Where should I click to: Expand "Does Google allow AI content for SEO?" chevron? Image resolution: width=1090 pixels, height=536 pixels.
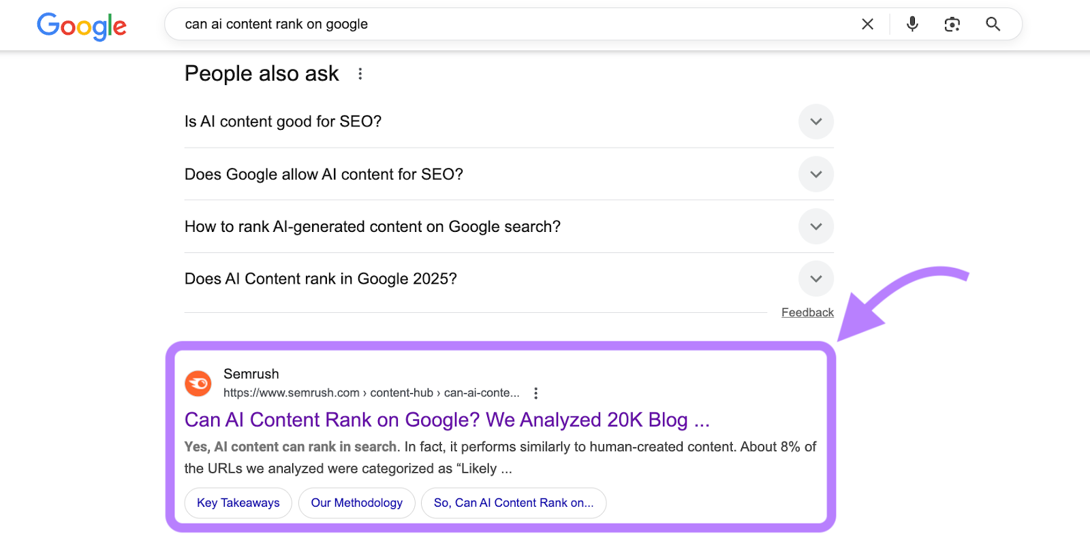(815, 174)
